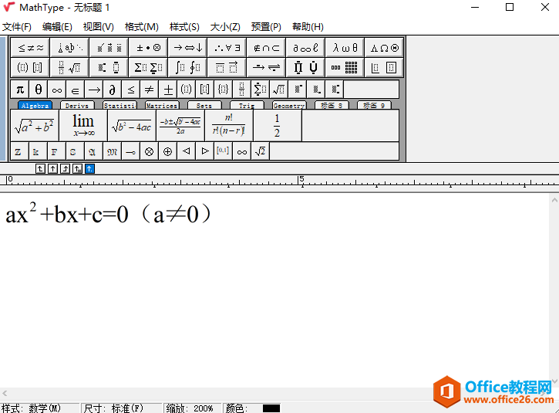Insert the n!/r!(n-r)! combination formula
559x413 pixels.
point(228,126)
